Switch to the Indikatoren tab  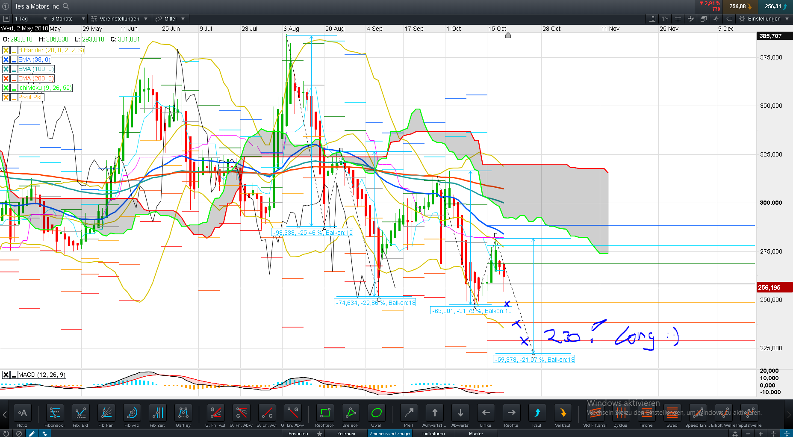(x=433, y=434)
